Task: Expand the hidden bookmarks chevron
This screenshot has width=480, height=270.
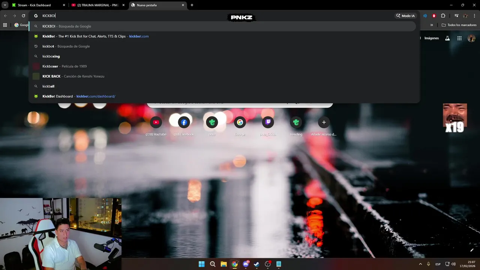Action: (432, 25)
